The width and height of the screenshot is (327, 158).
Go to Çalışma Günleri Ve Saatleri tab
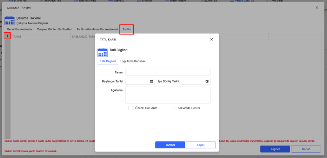55,29
